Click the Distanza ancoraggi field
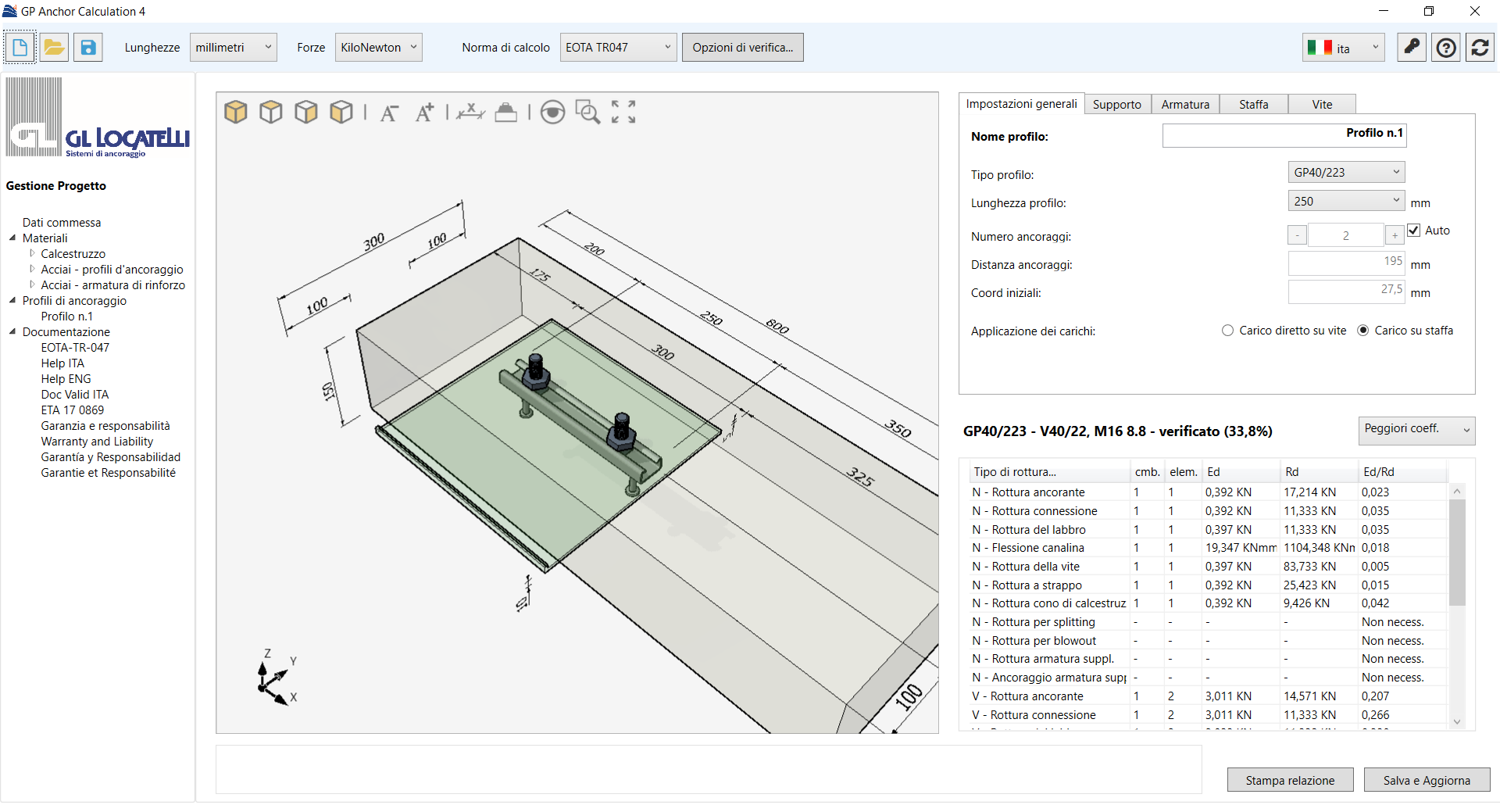This screenshot has height=805, width=1500. coord(1346,263)
